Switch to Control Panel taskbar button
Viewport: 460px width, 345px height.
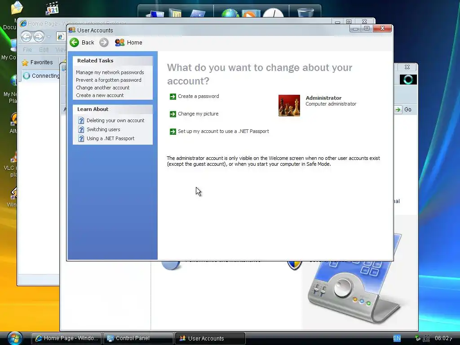138,338
